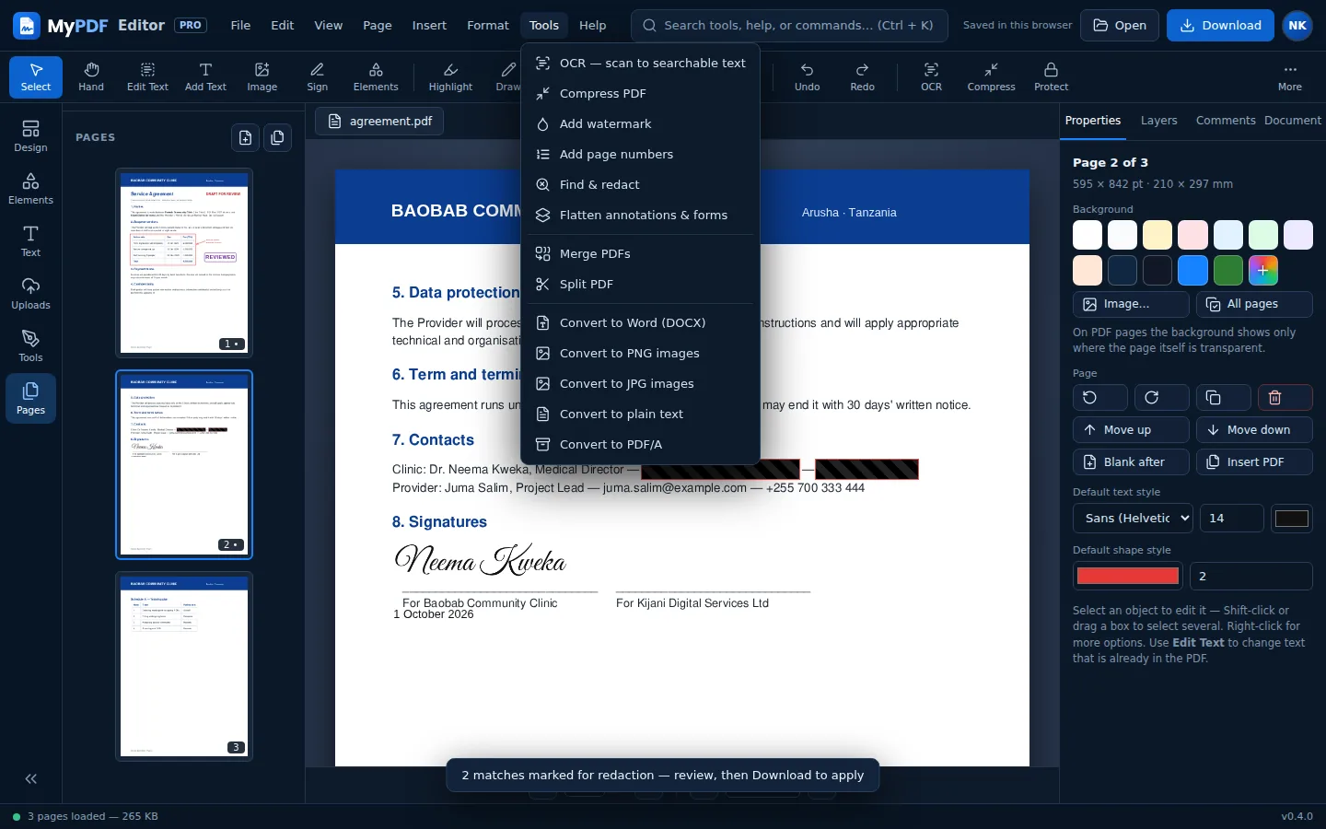Click the Move up button
The width and height of the screenshot is (1326, 829).
coord(1131,429)
